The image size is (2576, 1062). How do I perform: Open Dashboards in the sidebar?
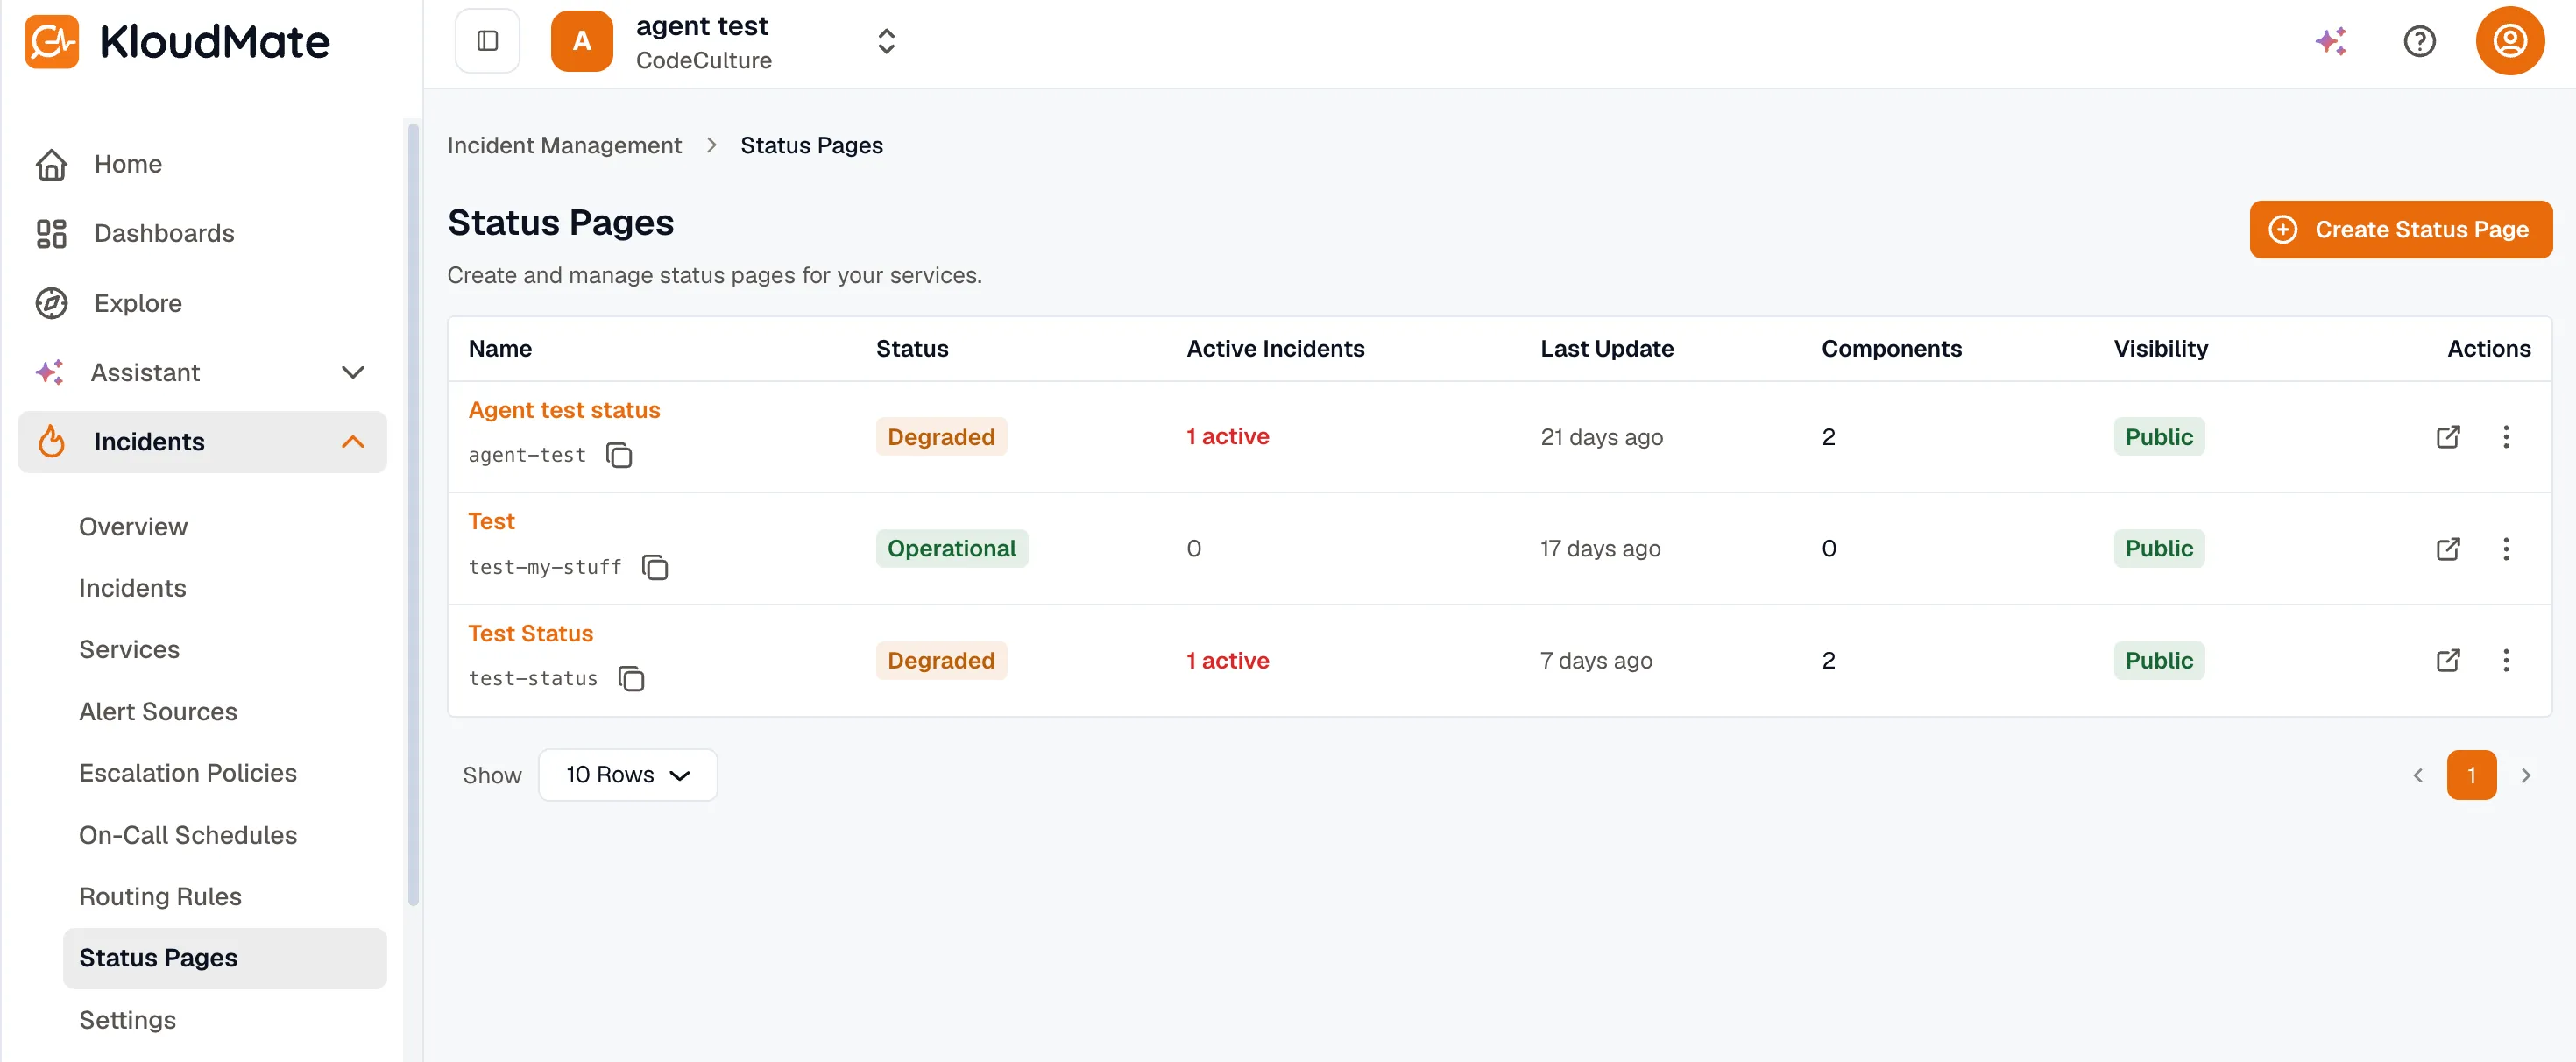click(x=202, y=233)
